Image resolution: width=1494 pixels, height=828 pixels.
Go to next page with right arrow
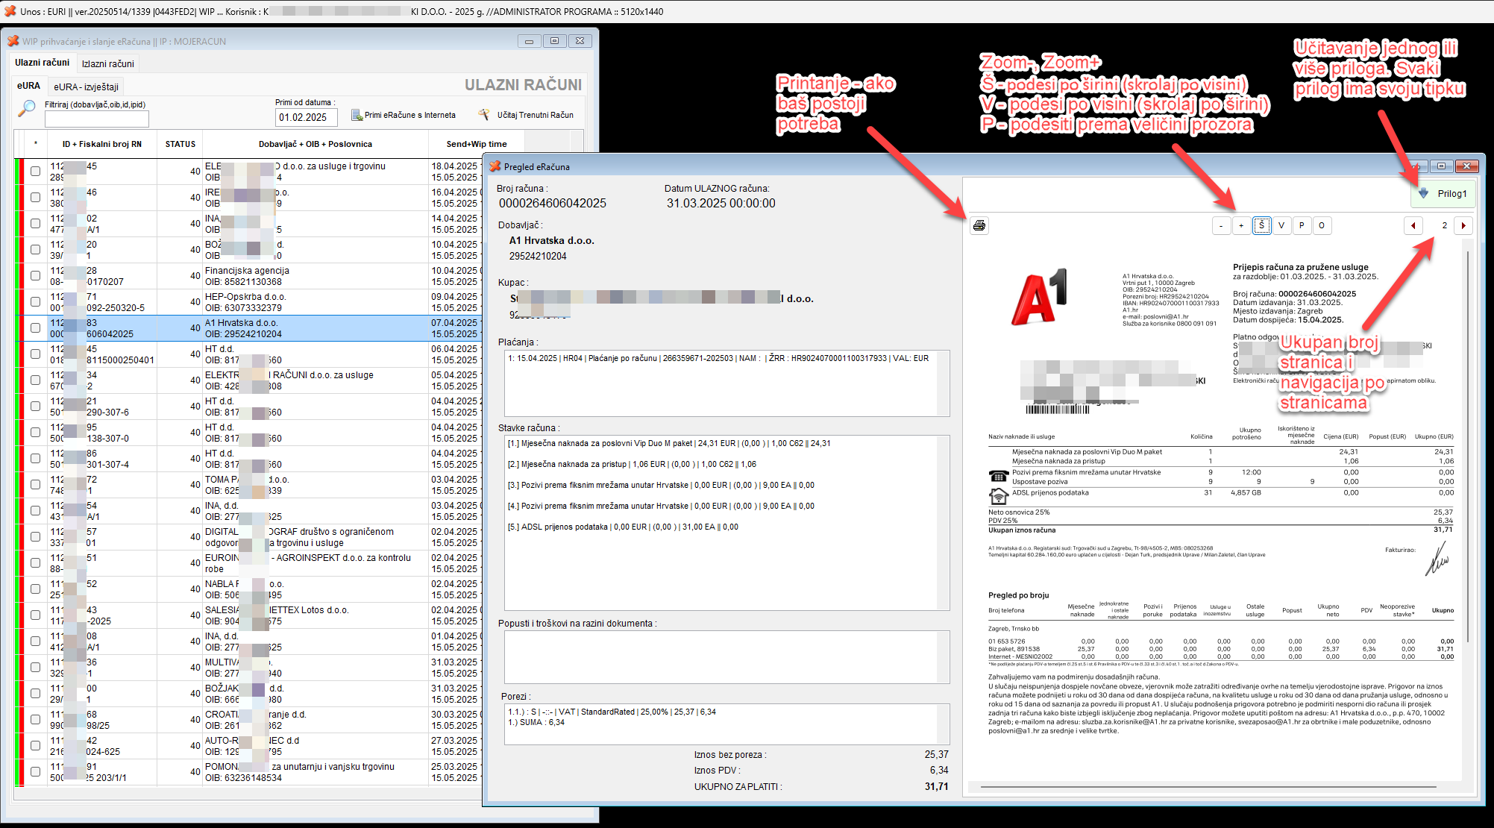(1463, 225)
